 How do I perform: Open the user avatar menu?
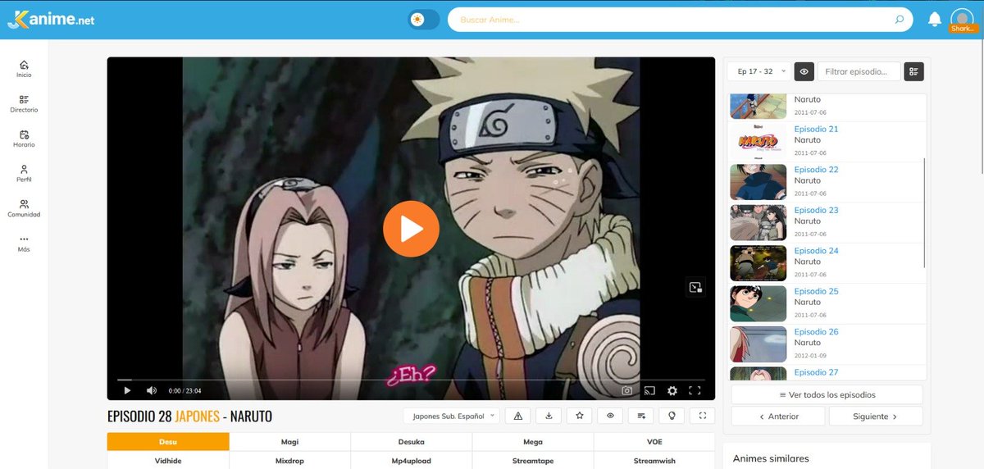962,20
